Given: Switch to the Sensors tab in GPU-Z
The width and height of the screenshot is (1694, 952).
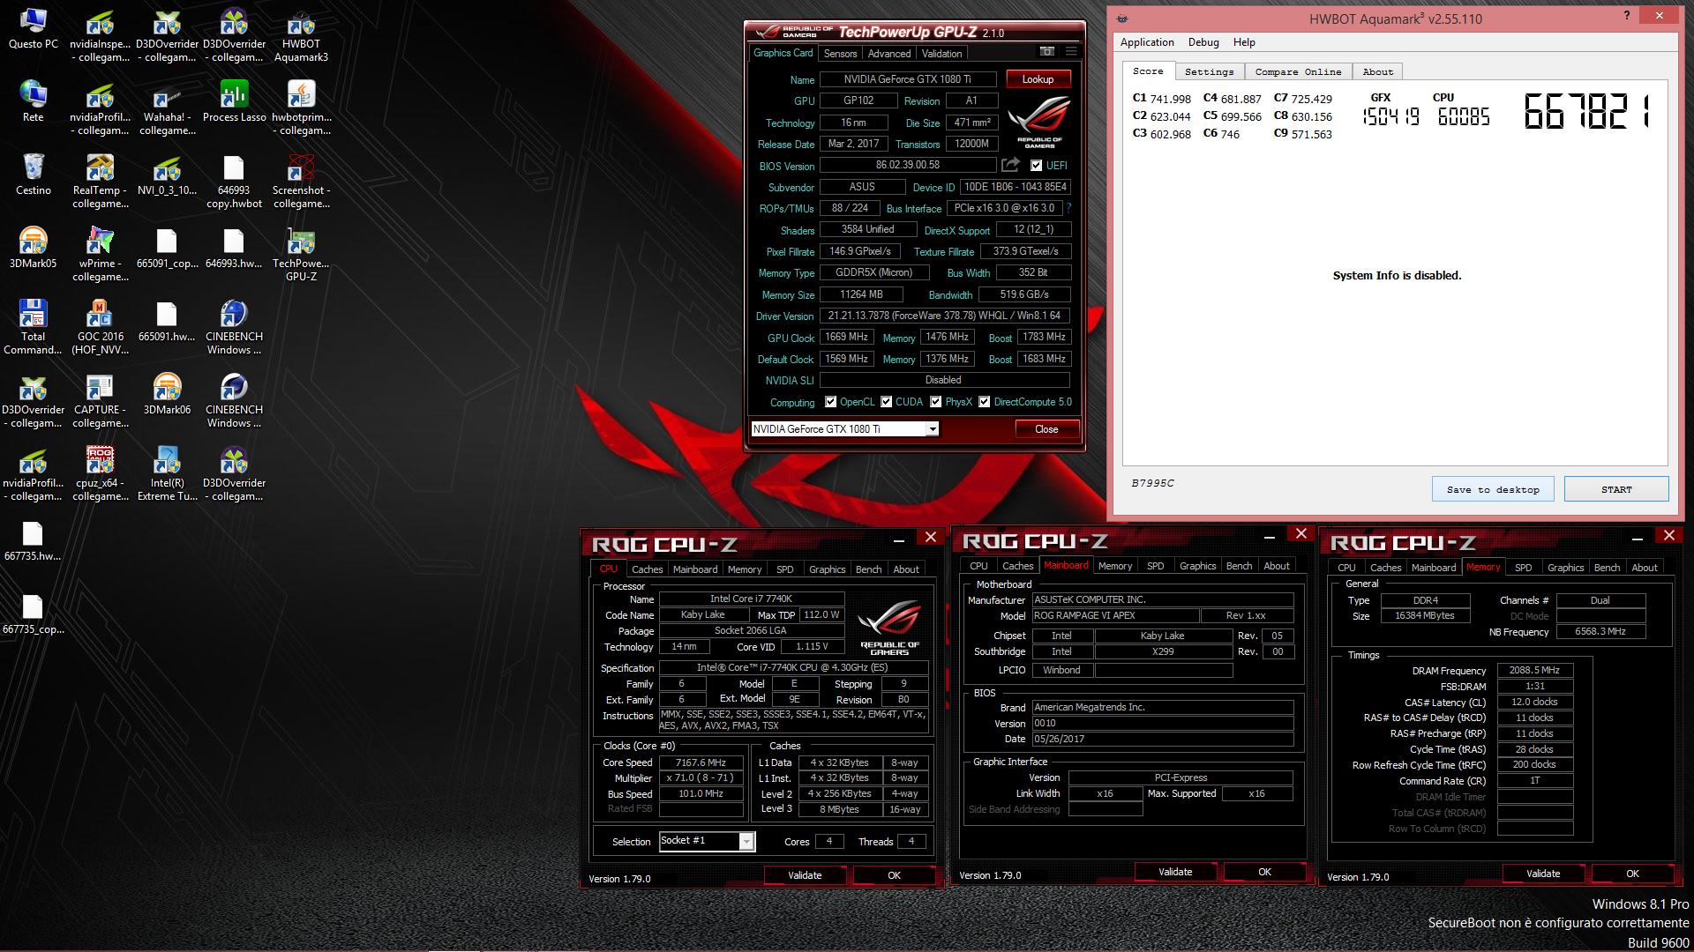Looking at the screenshot, I should point(840,54).
